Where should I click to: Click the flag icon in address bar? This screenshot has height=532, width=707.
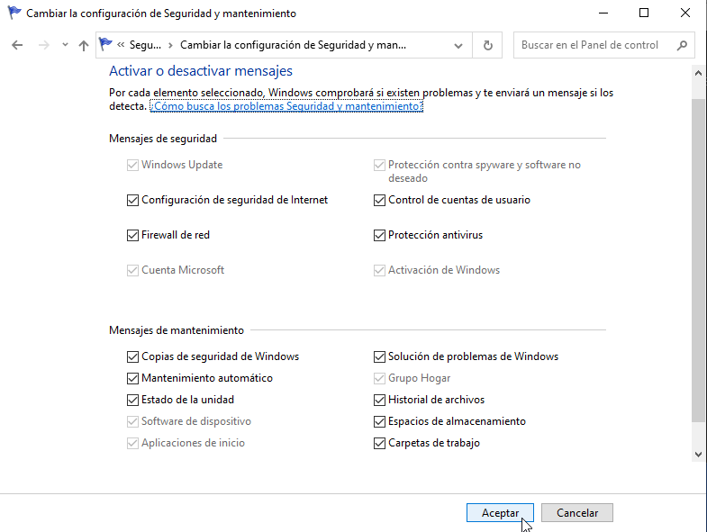[105, 44]
